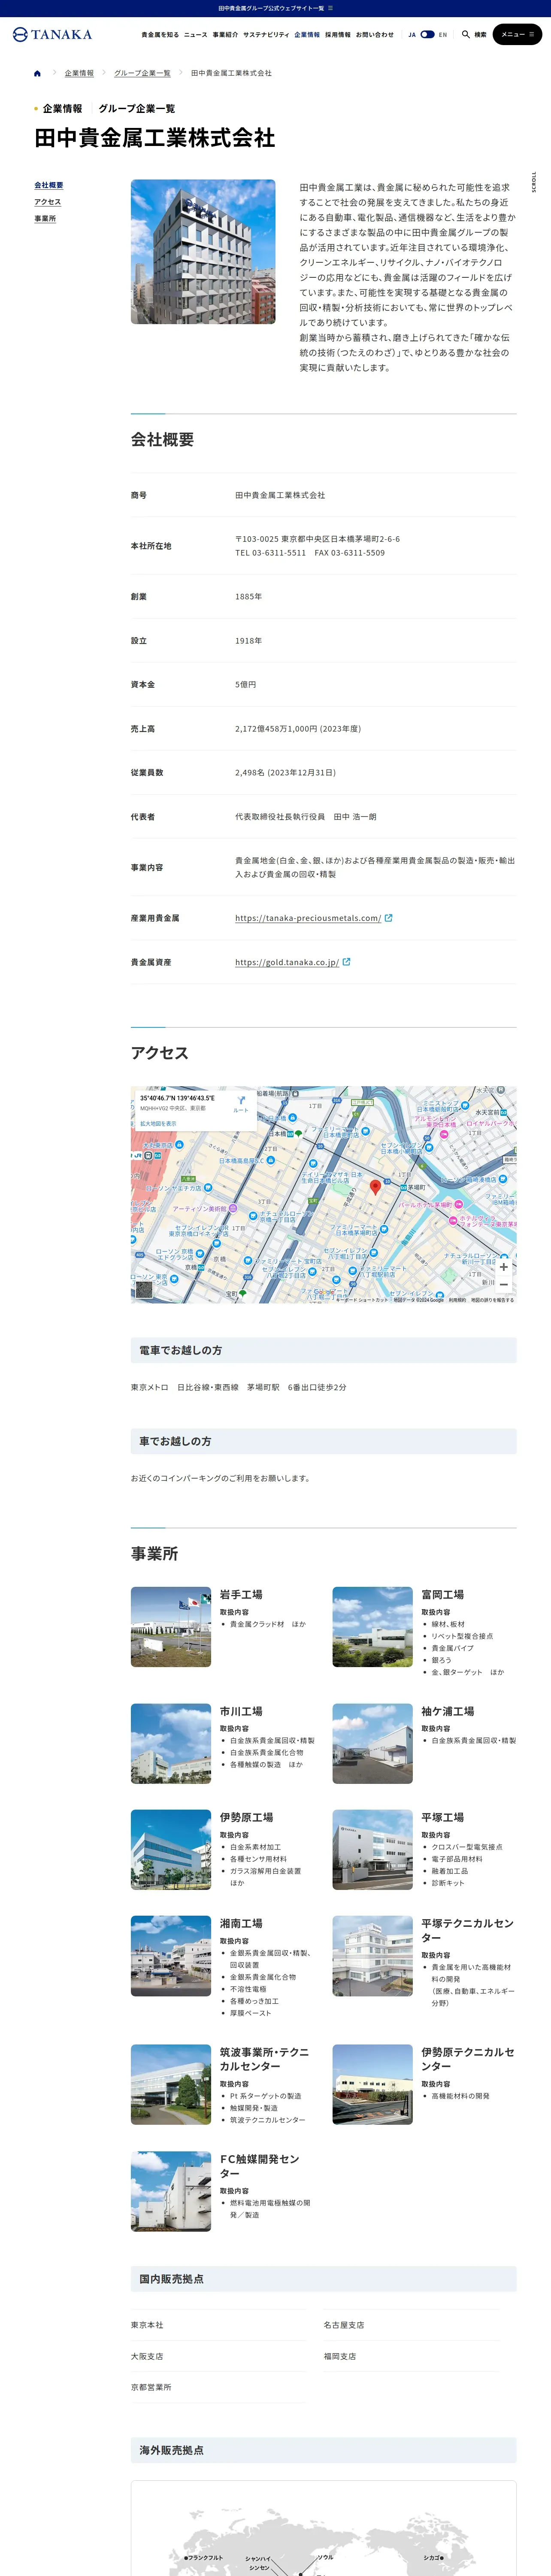
Task: Click 大阪支店 in domestic sales list
Action: pos(147,2357)
